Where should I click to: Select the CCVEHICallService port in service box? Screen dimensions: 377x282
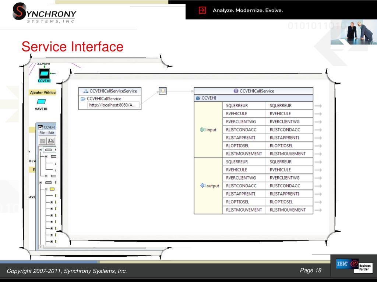(x=104, y=99)
